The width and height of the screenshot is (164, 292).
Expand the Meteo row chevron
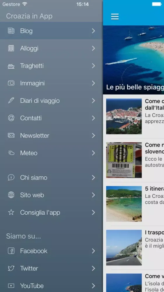tap(94, 153)
